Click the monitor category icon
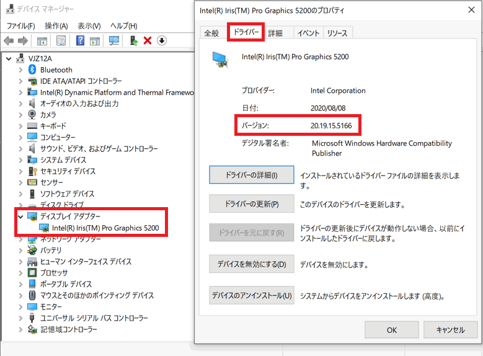Image resolution: width=483 pixels, height=356 pixels. click(32, 306)
